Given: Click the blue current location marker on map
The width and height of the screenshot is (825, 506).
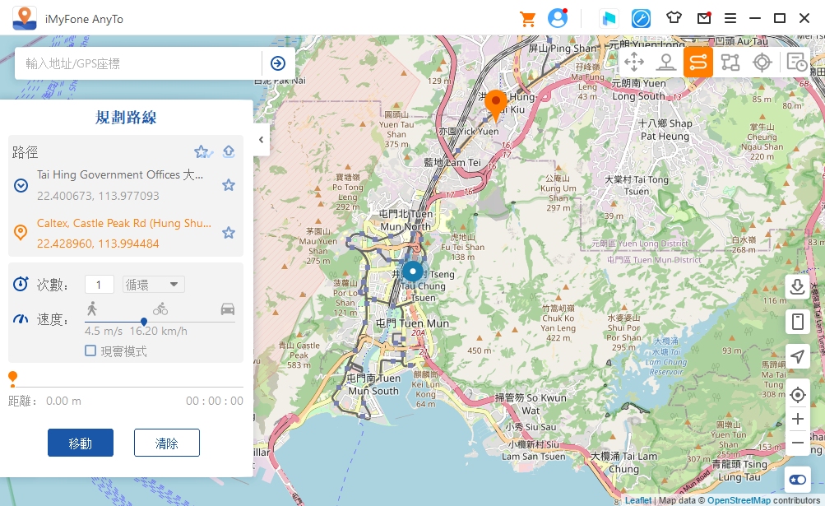Looking at the screenshot, I should tap(413, 272).
